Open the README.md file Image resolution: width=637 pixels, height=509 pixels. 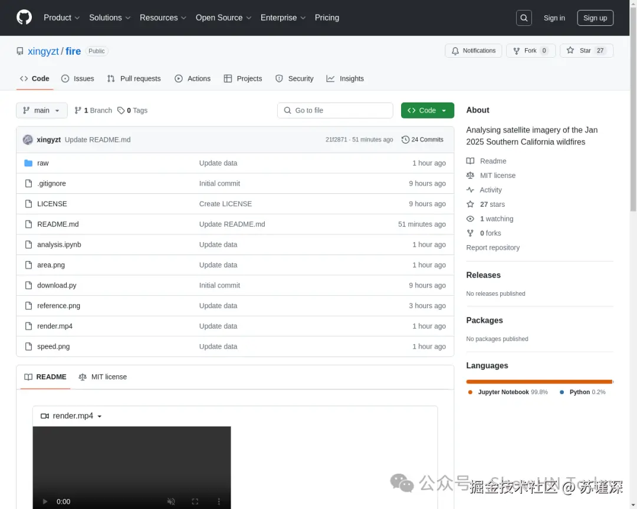(x=58, y=224)
